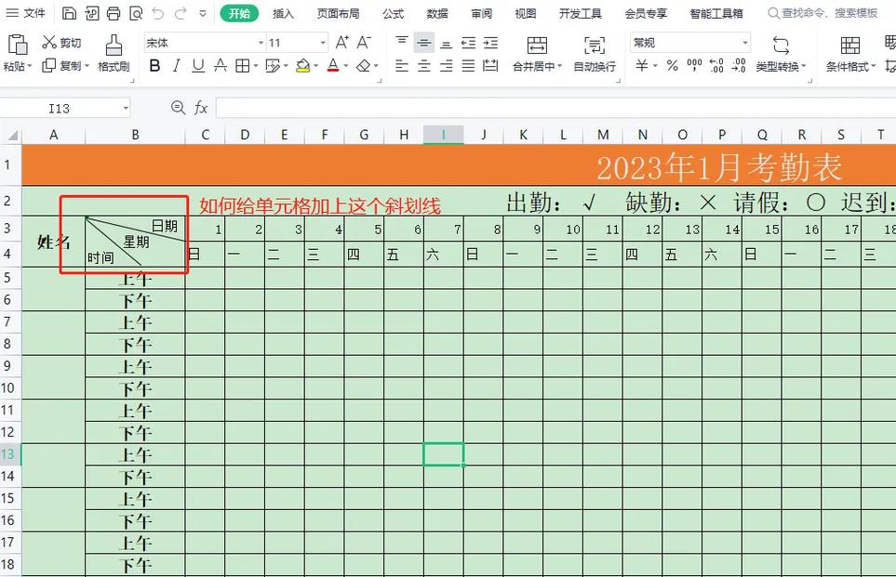
Task: Apply percent style format
Action: (x=673, y=66)
